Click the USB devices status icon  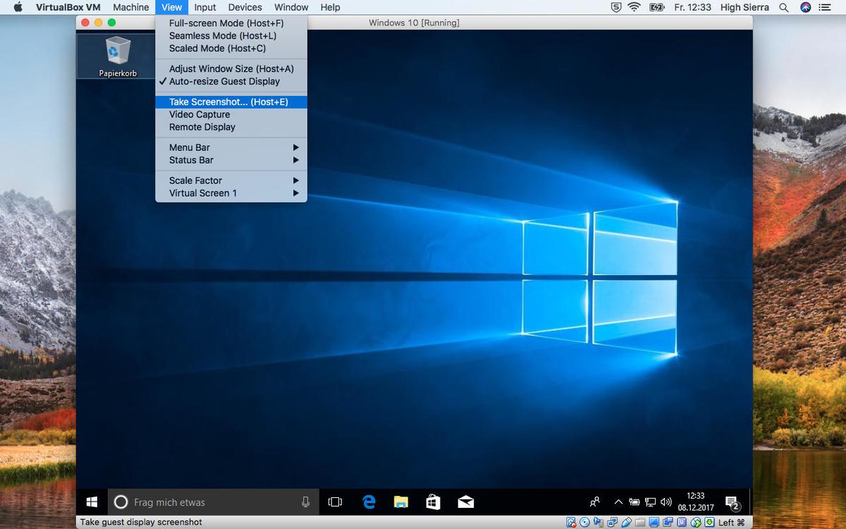coord(626,523)
